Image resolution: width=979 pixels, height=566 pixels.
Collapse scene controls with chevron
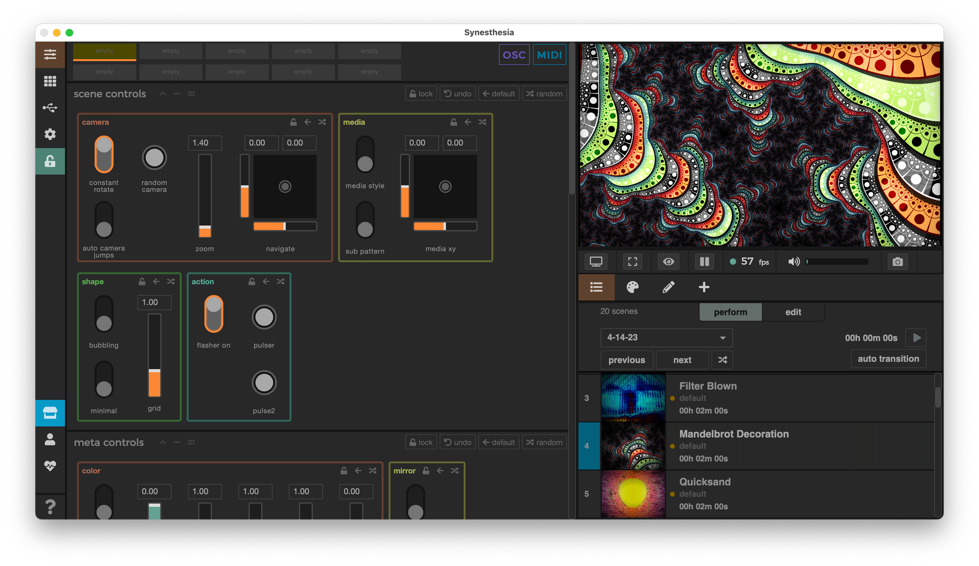pyautogui.click(x=163, y=94)
